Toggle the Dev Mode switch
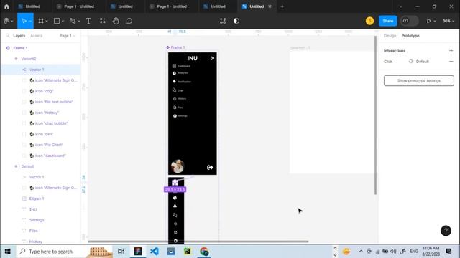 410,21
